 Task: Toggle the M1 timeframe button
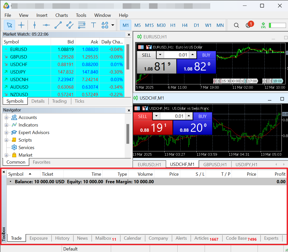pyautogui.click(x=126, y=25)
